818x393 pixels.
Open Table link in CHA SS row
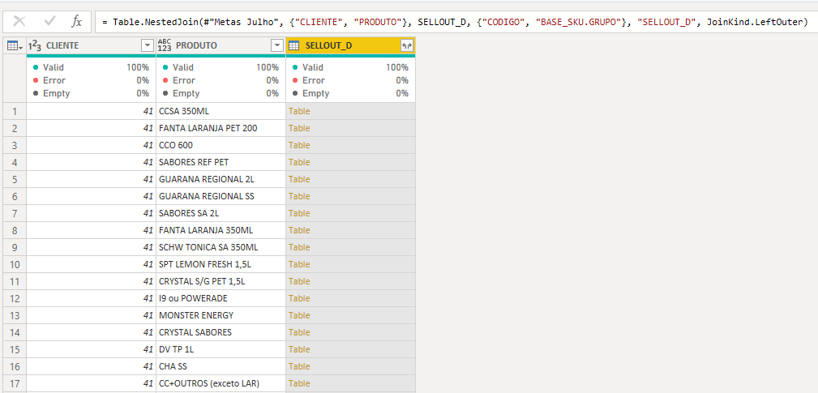(299, 366)
